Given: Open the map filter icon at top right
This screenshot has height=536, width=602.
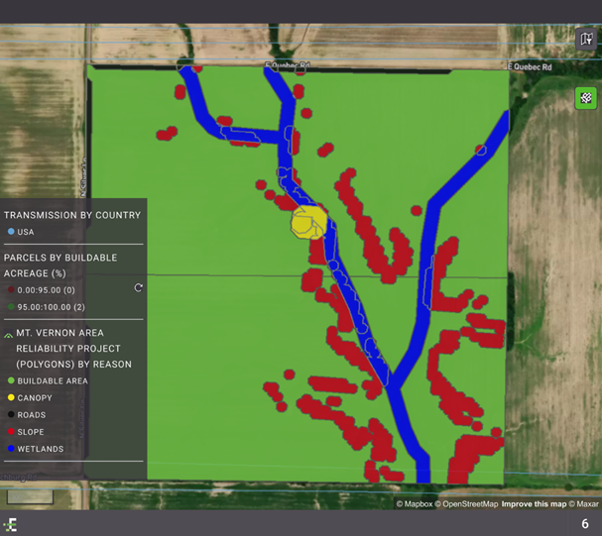Looking at the screenshot, I should click(585, 39).
